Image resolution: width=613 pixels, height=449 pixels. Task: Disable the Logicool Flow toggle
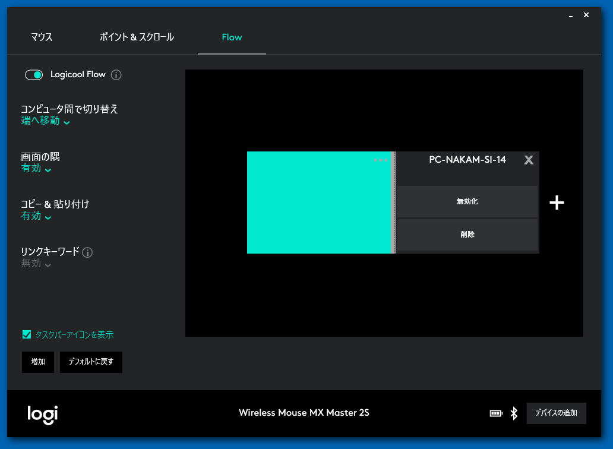(x=34, y=75)
